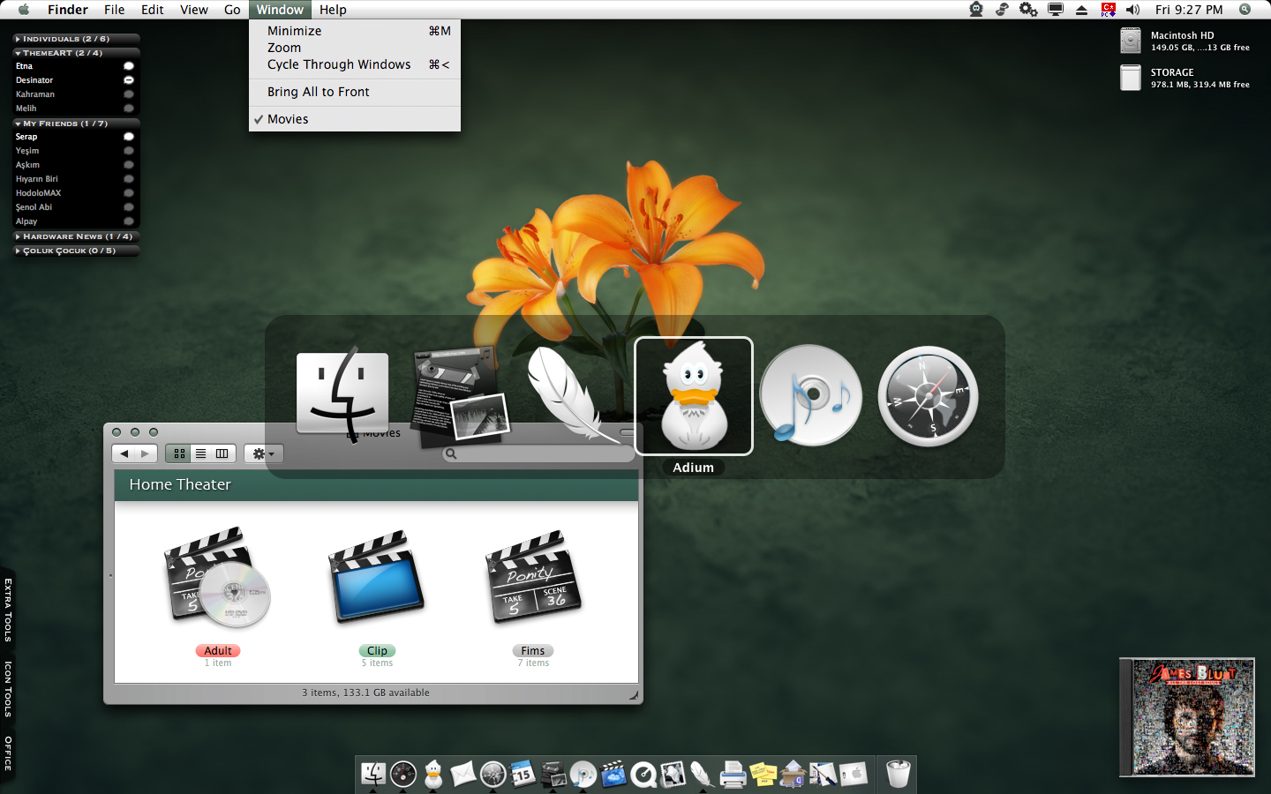Click the Forward arrow in Finder window
Viewport: 1271px width, 794px height.
point(146,453)
